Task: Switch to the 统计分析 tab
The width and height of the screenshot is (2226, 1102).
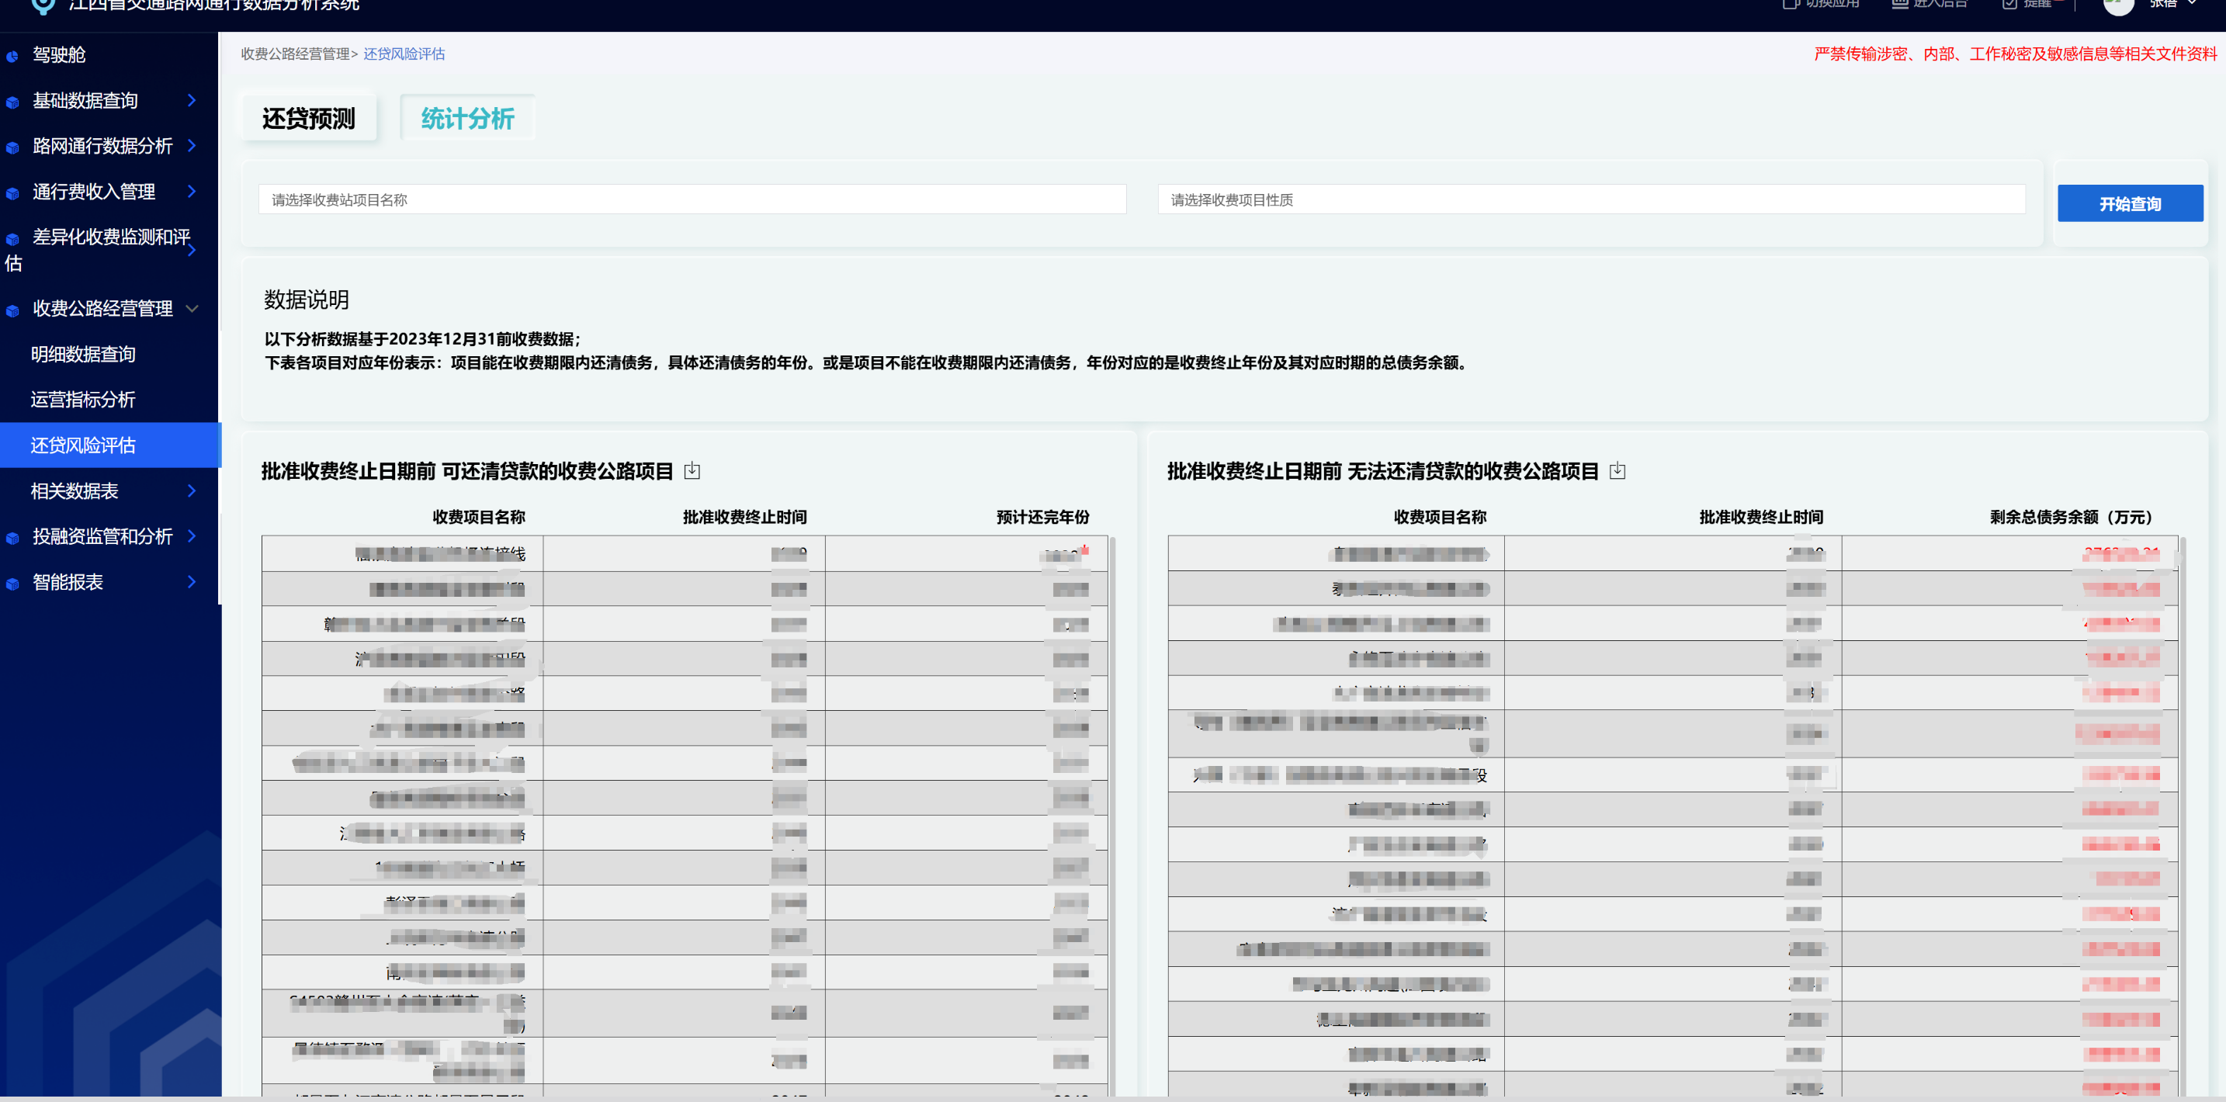Action: coord(467,119)
